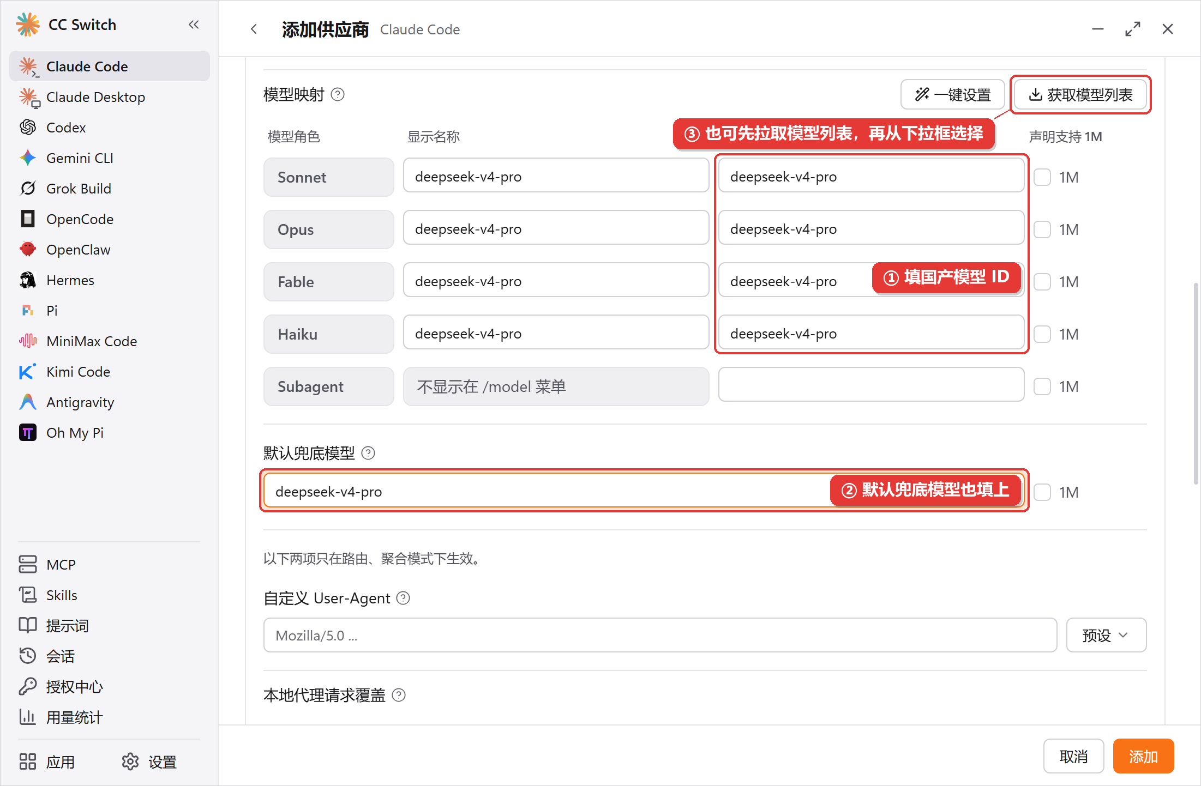Open 提示词 in the sidebar

[x=109, y=626]
